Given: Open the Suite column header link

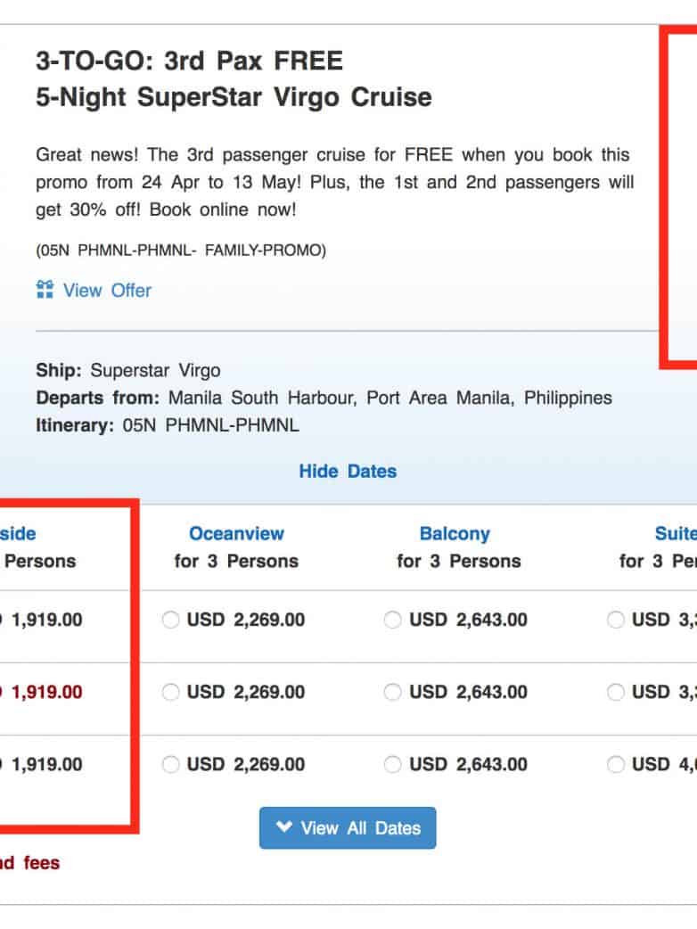Looking at the screenshot, I should 676,534.
